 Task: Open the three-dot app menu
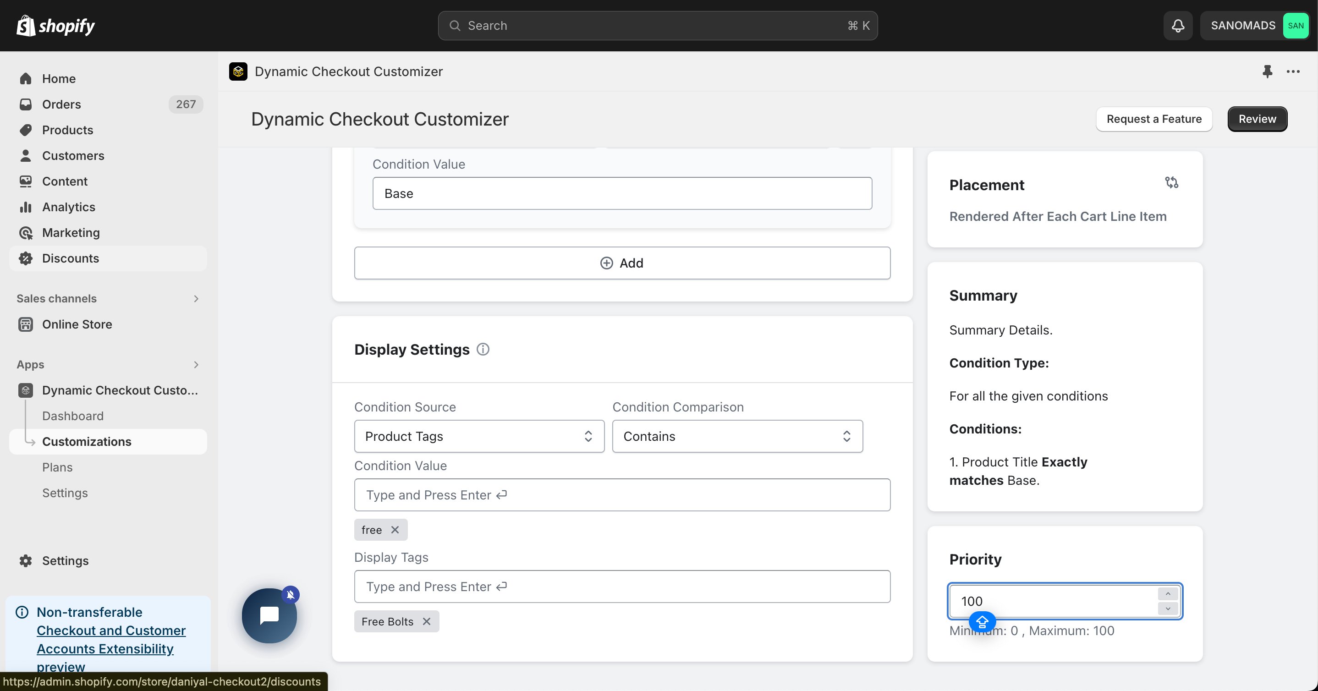1293,71
